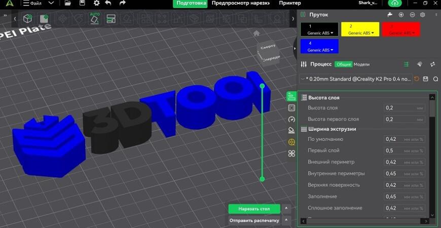Click top handle of layer slider
This screenshot has width=441, height=228.
tap(262, 86)
